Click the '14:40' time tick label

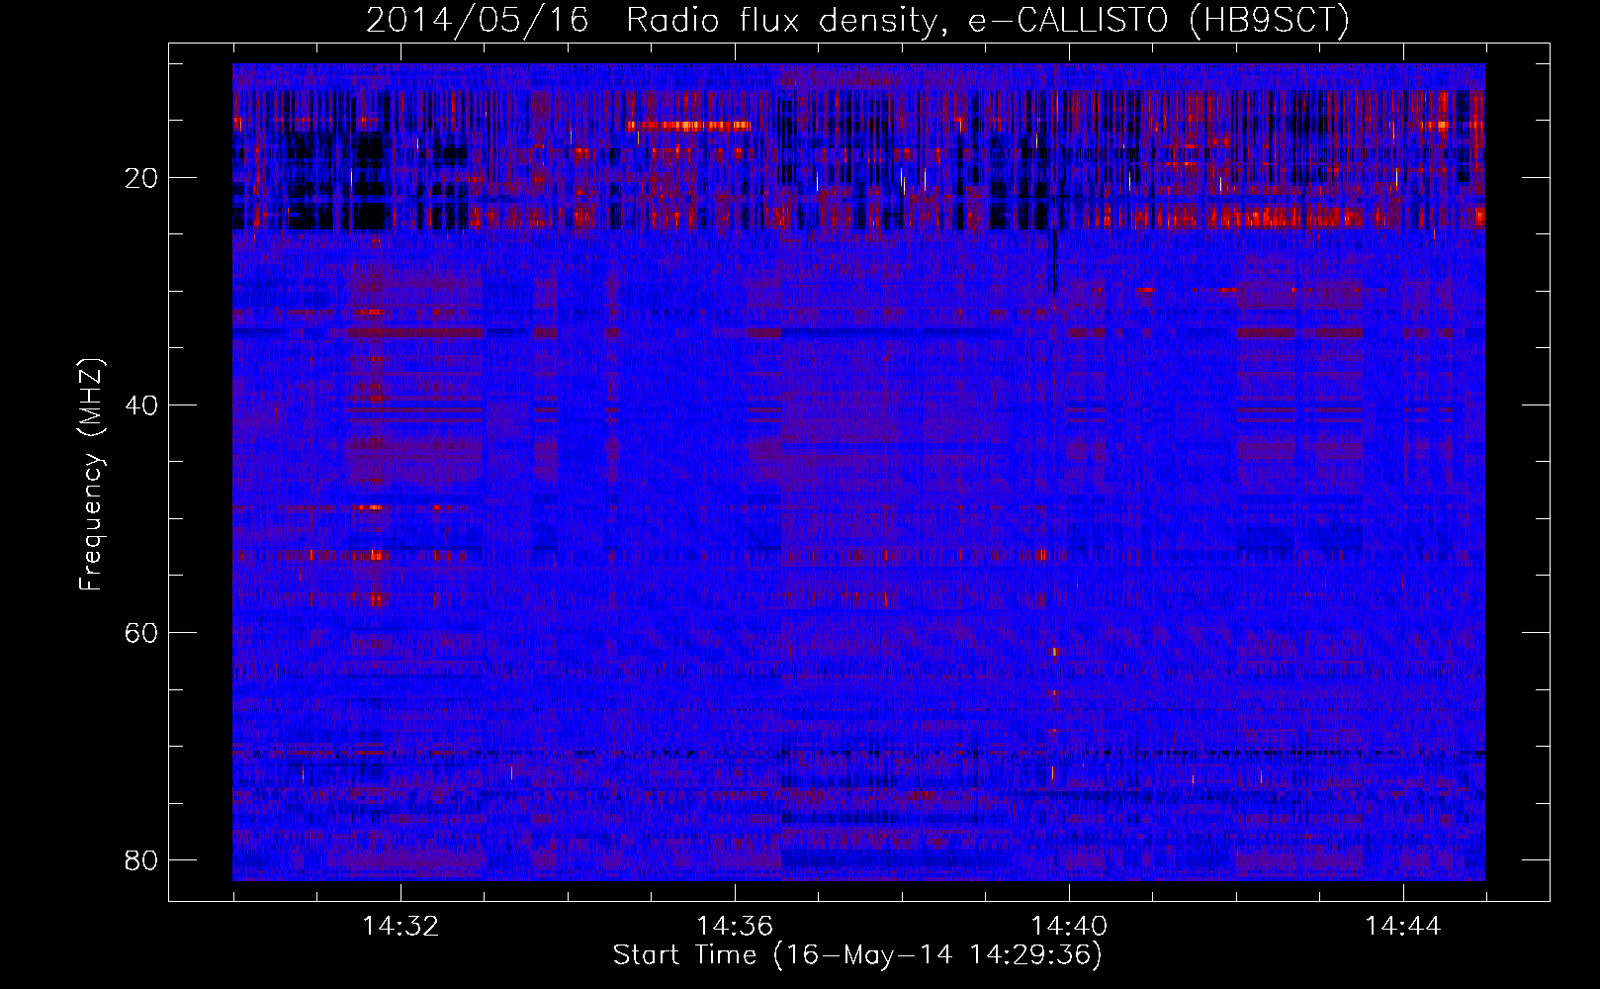[x=1069, y=927]
